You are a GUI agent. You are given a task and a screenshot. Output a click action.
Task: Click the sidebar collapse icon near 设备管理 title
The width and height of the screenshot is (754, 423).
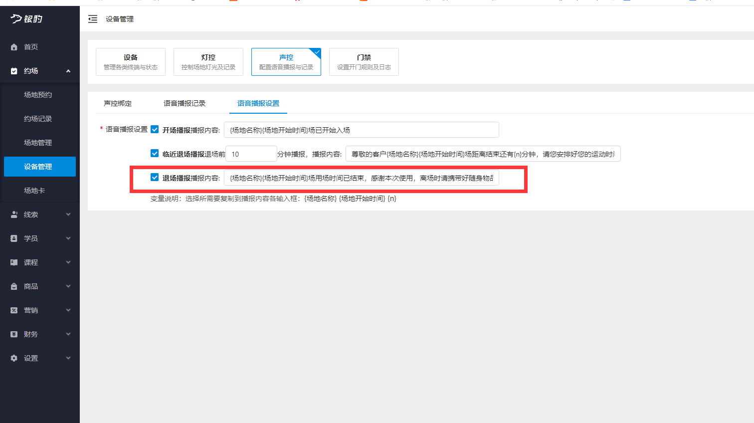pos(92,19)
